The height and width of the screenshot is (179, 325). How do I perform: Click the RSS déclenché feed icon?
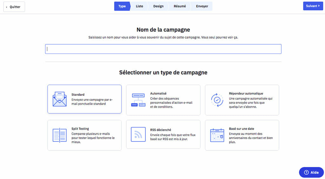(138, 134)
